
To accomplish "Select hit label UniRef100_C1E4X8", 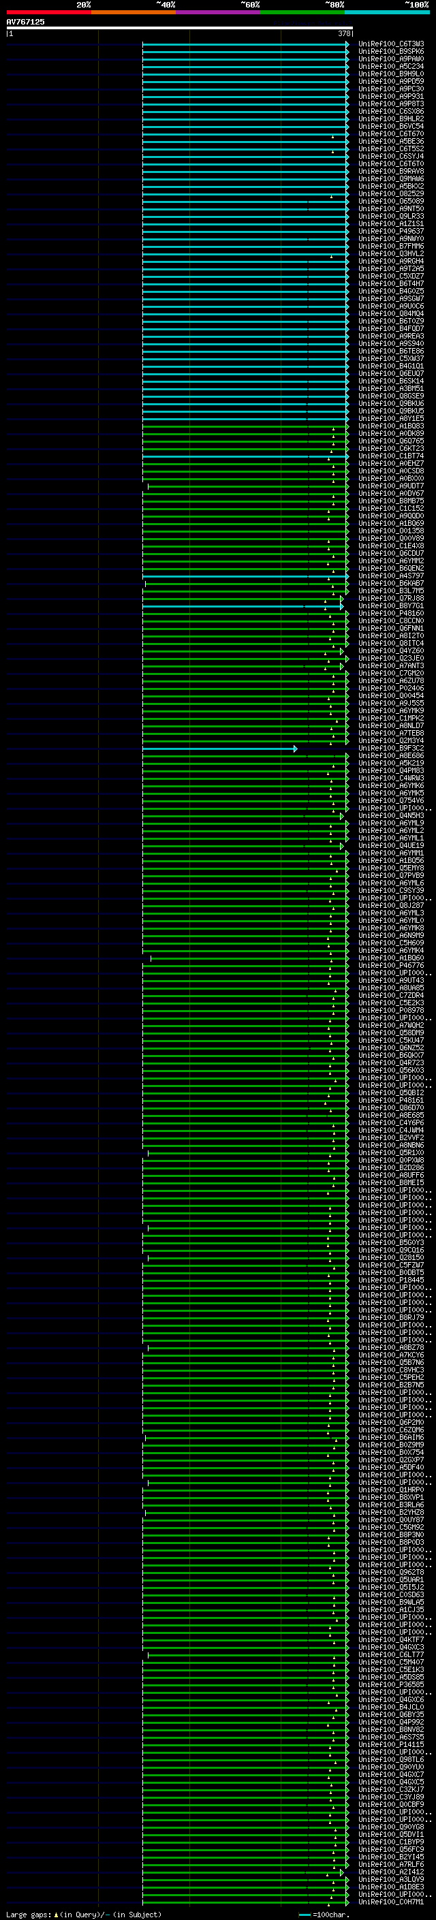I will [391, 546].
